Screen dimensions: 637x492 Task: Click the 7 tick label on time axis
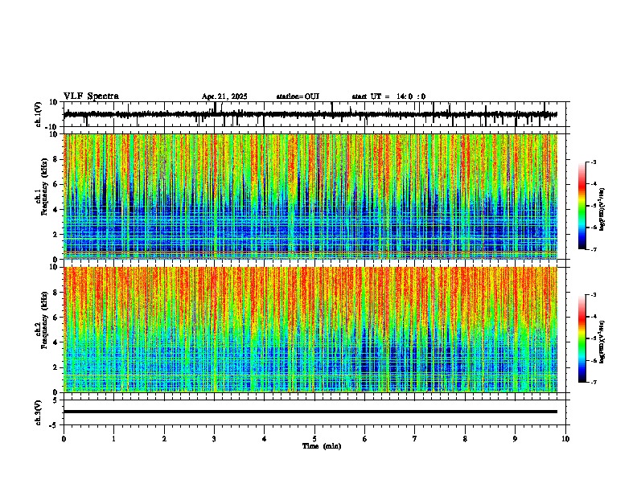coord(415,439)
